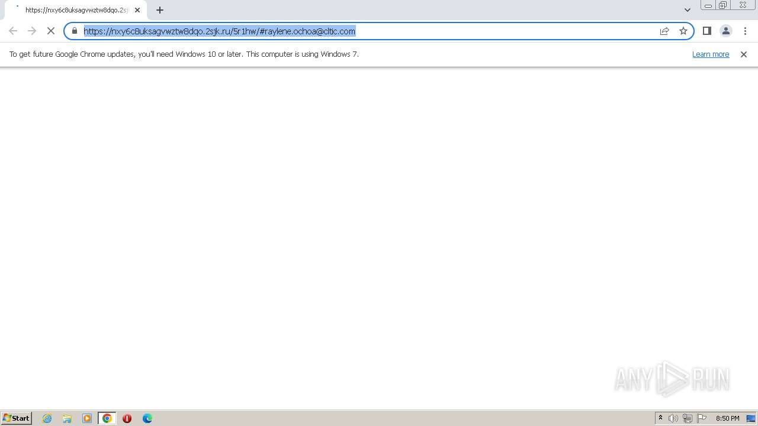Open clock showing 8:50 PM

pos(727,418)
